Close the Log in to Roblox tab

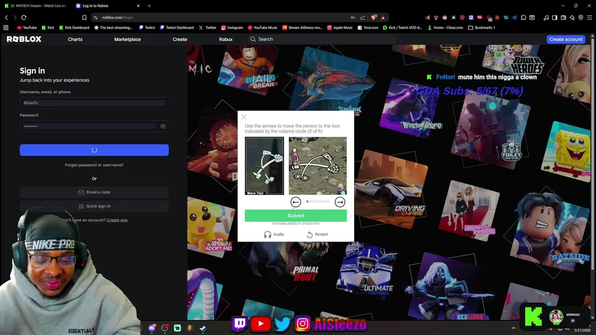click(x=138, y=6)
